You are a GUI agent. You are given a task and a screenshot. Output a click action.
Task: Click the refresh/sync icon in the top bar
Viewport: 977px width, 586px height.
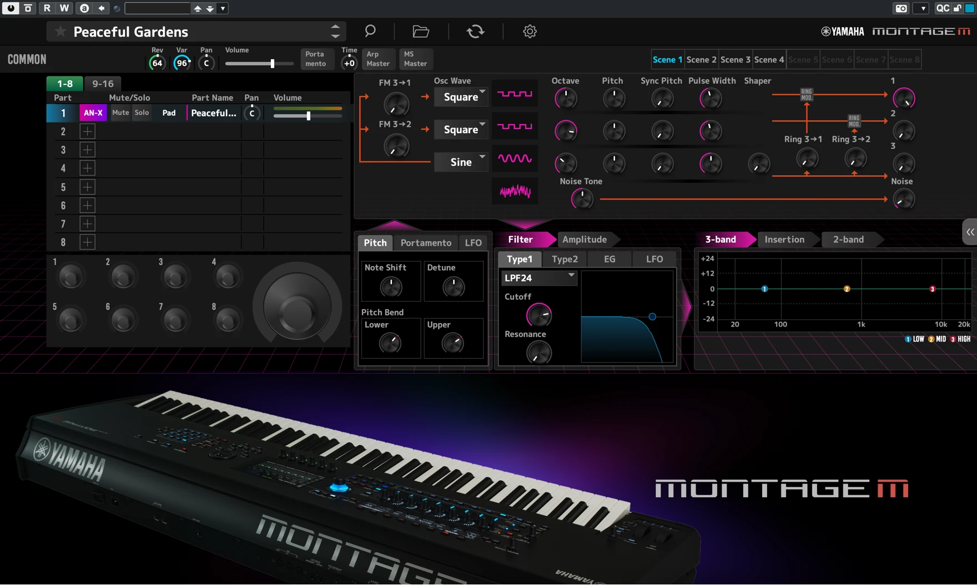pos(475,32)
